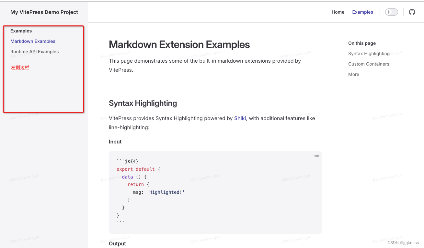Image resolution: width=424 pixels, height=248 pixels.
Task: Go to the Home nav item
Action: click(x=338, y=12)
